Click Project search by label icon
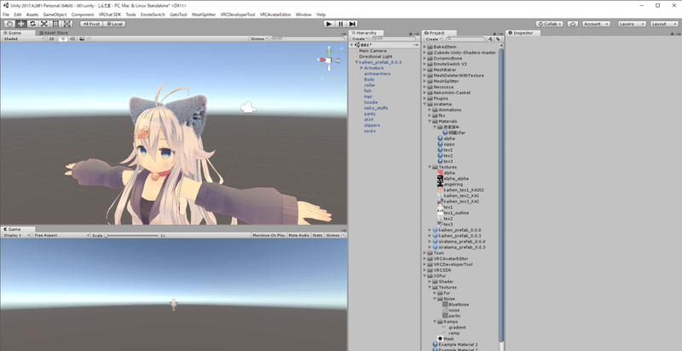 coord(498,38)
